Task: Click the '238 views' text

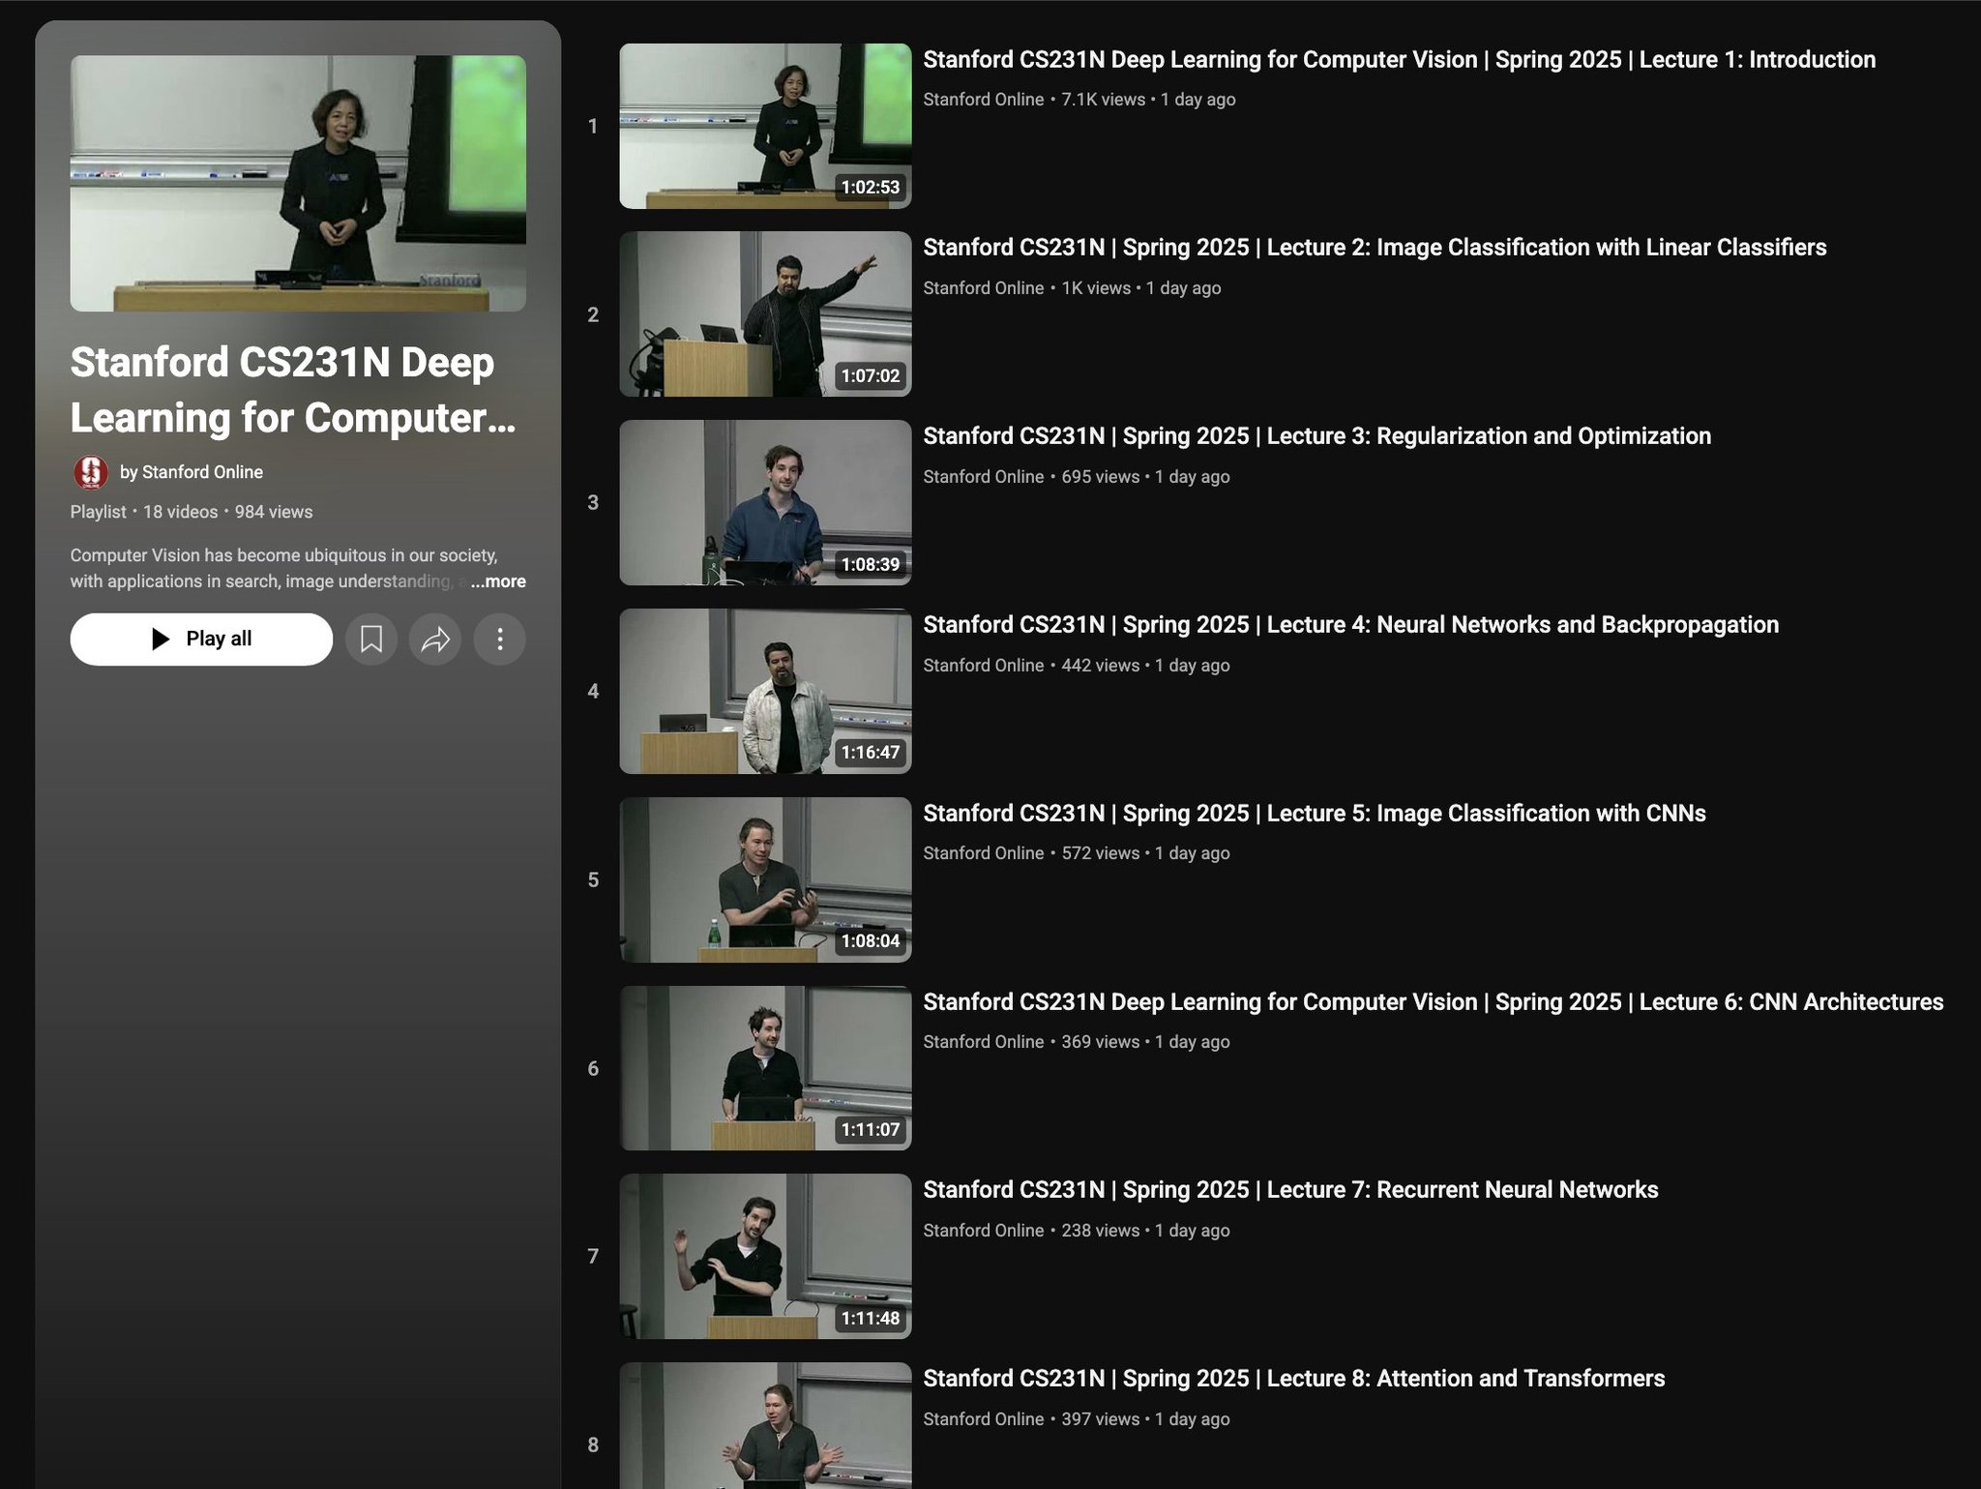Action: 1101,1231
